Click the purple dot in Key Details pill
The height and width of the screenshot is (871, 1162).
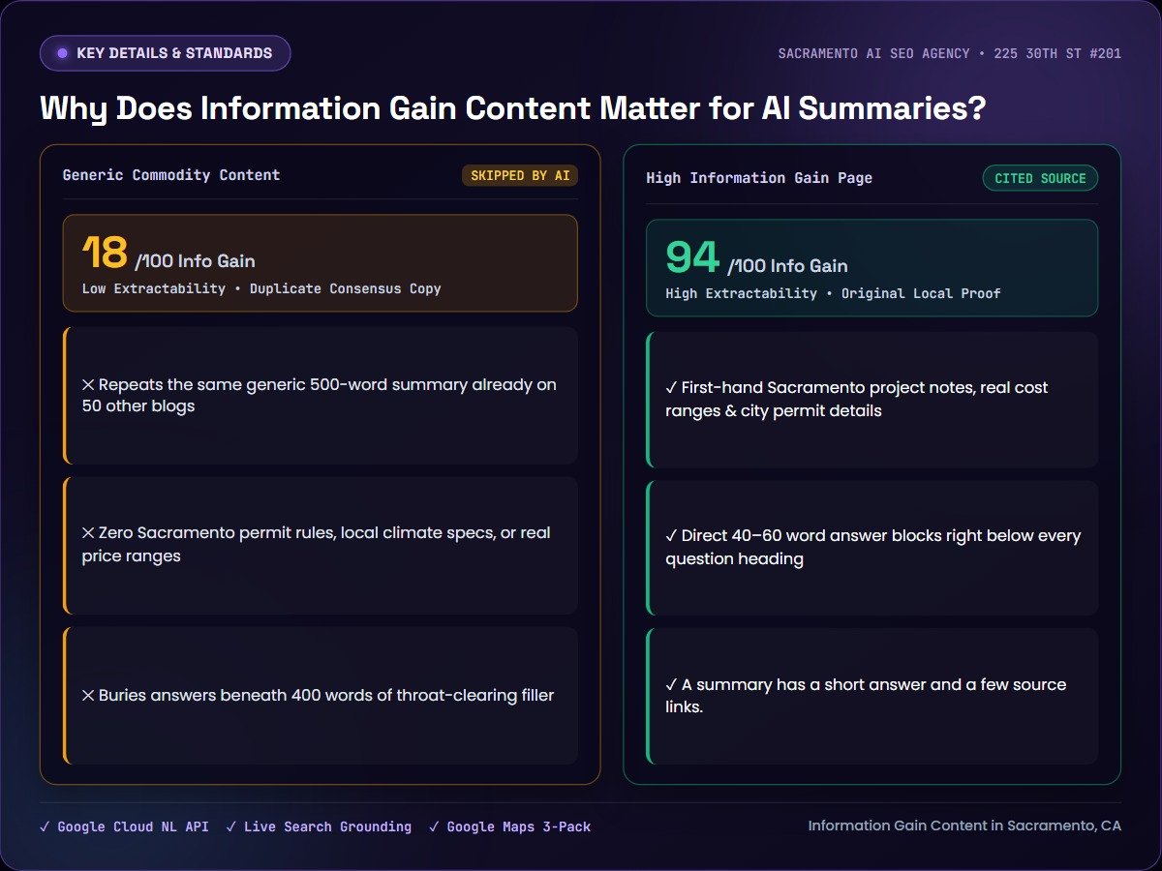click(63, 53)
